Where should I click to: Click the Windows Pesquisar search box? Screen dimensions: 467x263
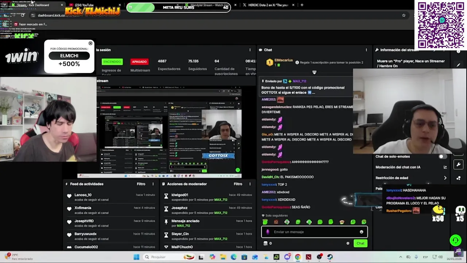169,257
